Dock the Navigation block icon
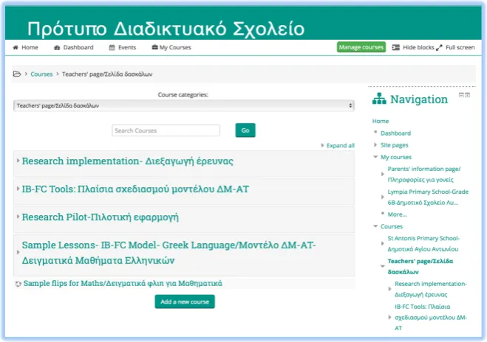This screenshot has height=342, width=487. coord(468,95)
